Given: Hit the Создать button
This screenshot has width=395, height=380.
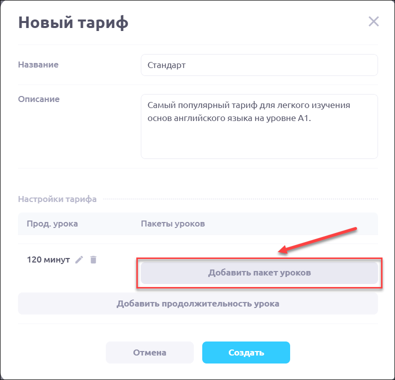Looking at the screenshot, I should [x=246, y=352].
